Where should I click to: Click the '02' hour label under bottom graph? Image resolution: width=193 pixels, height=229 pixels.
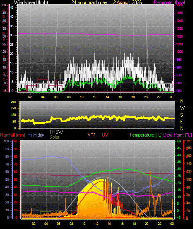click(x=34, y=224)
